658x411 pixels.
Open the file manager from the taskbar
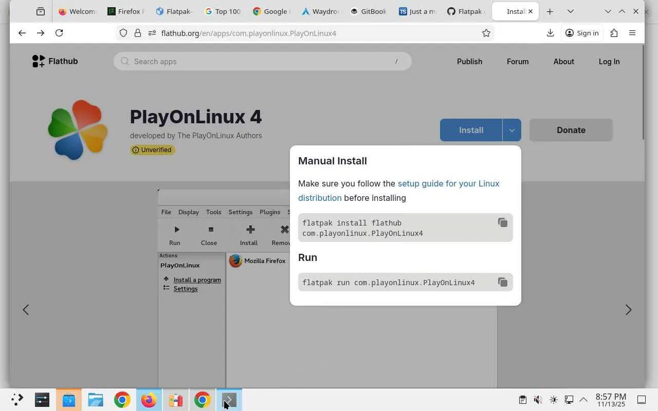pyautogui.click(x=96, y=400)
